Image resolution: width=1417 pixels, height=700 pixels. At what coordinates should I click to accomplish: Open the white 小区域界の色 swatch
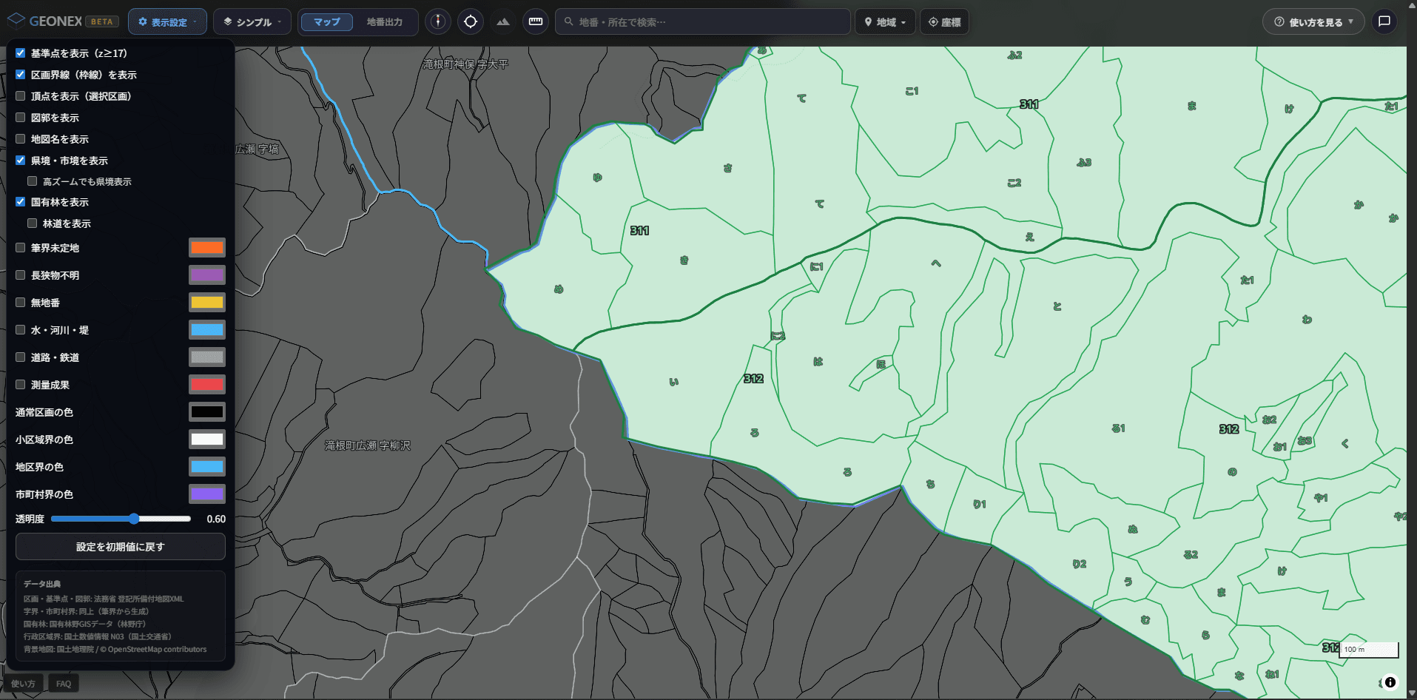point(207,440)
